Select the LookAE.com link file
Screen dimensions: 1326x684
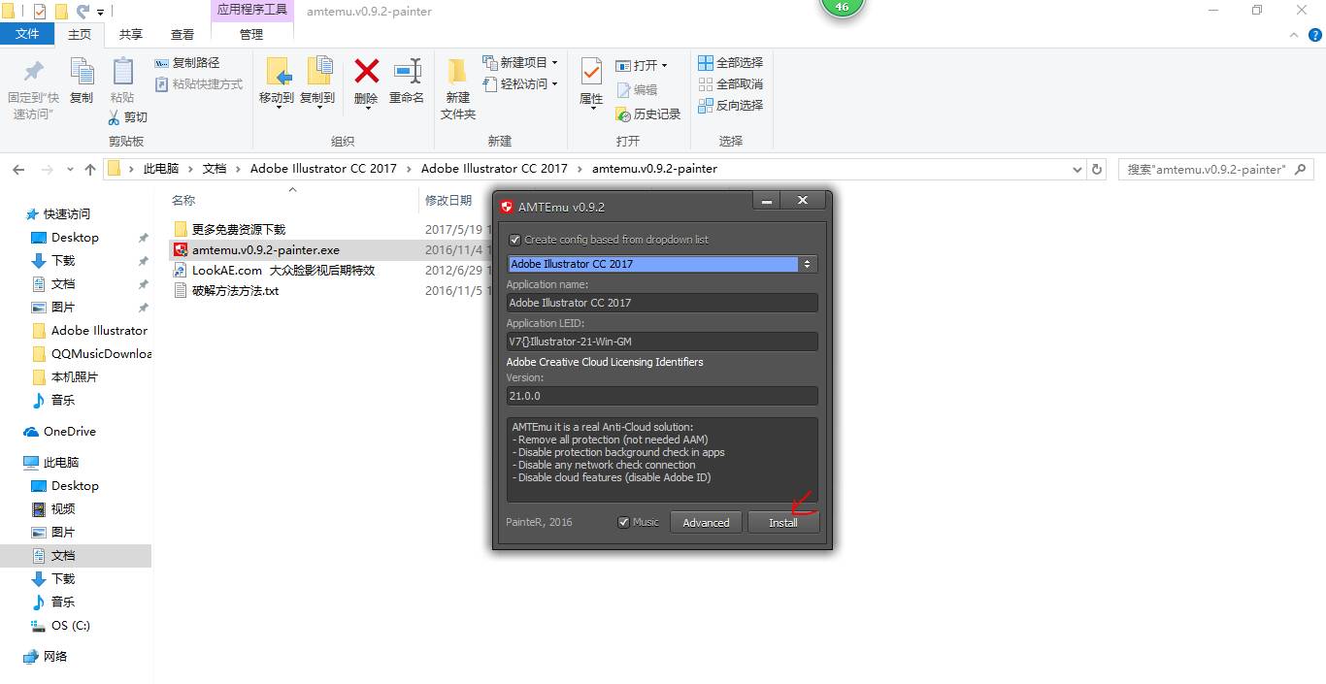click(282, 271)
